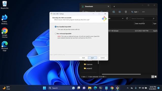Click Back in Git Setup

point(84,58)
